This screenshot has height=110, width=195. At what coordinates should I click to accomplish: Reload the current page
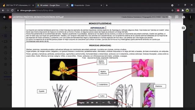pyautogui.click(x=12, y=10)
